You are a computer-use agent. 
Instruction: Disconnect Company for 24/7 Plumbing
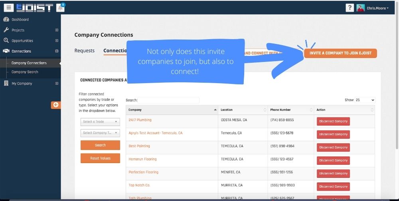point(333,121)
